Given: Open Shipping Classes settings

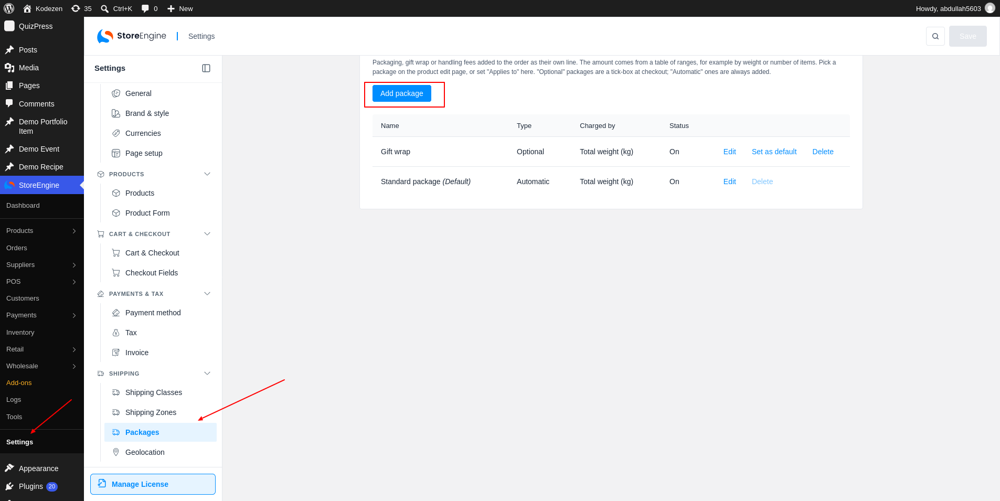Looking at the screenshot, I should pos(161,392).
